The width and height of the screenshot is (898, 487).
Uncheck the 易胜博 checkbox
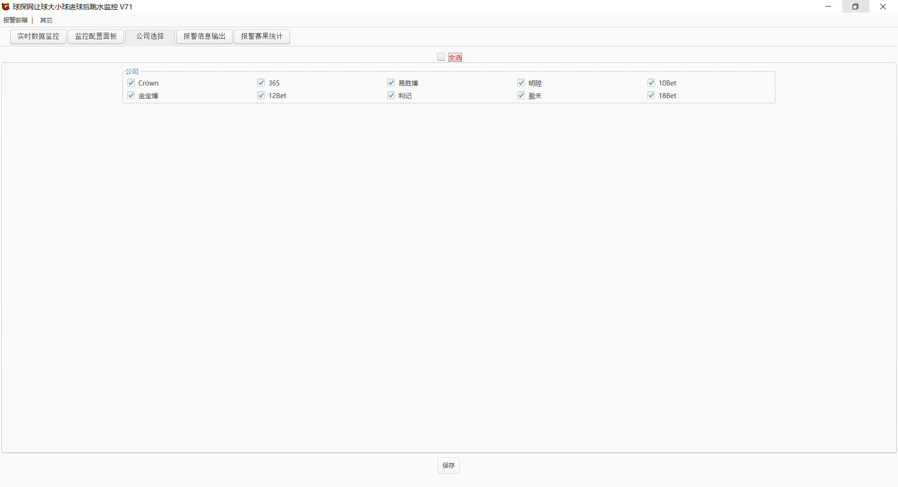tap(391, 83)
